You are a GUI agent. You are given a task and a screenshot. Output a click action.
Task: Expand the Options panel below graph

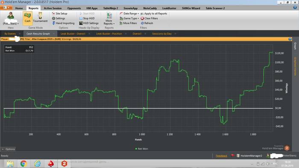(x=8, y=149)
